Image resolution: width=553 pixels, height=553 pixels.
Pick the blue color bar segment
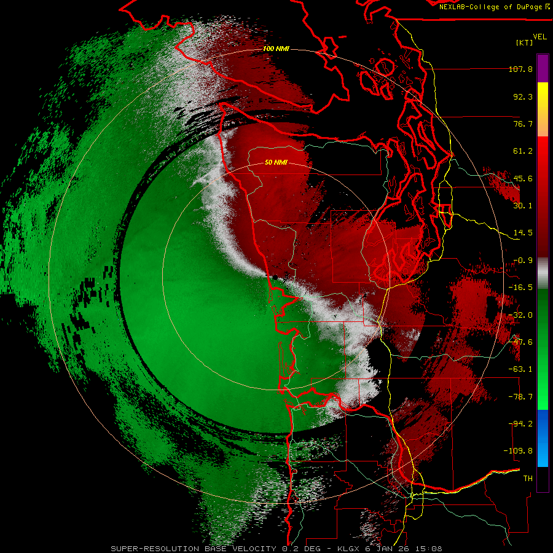coord(543,437)
